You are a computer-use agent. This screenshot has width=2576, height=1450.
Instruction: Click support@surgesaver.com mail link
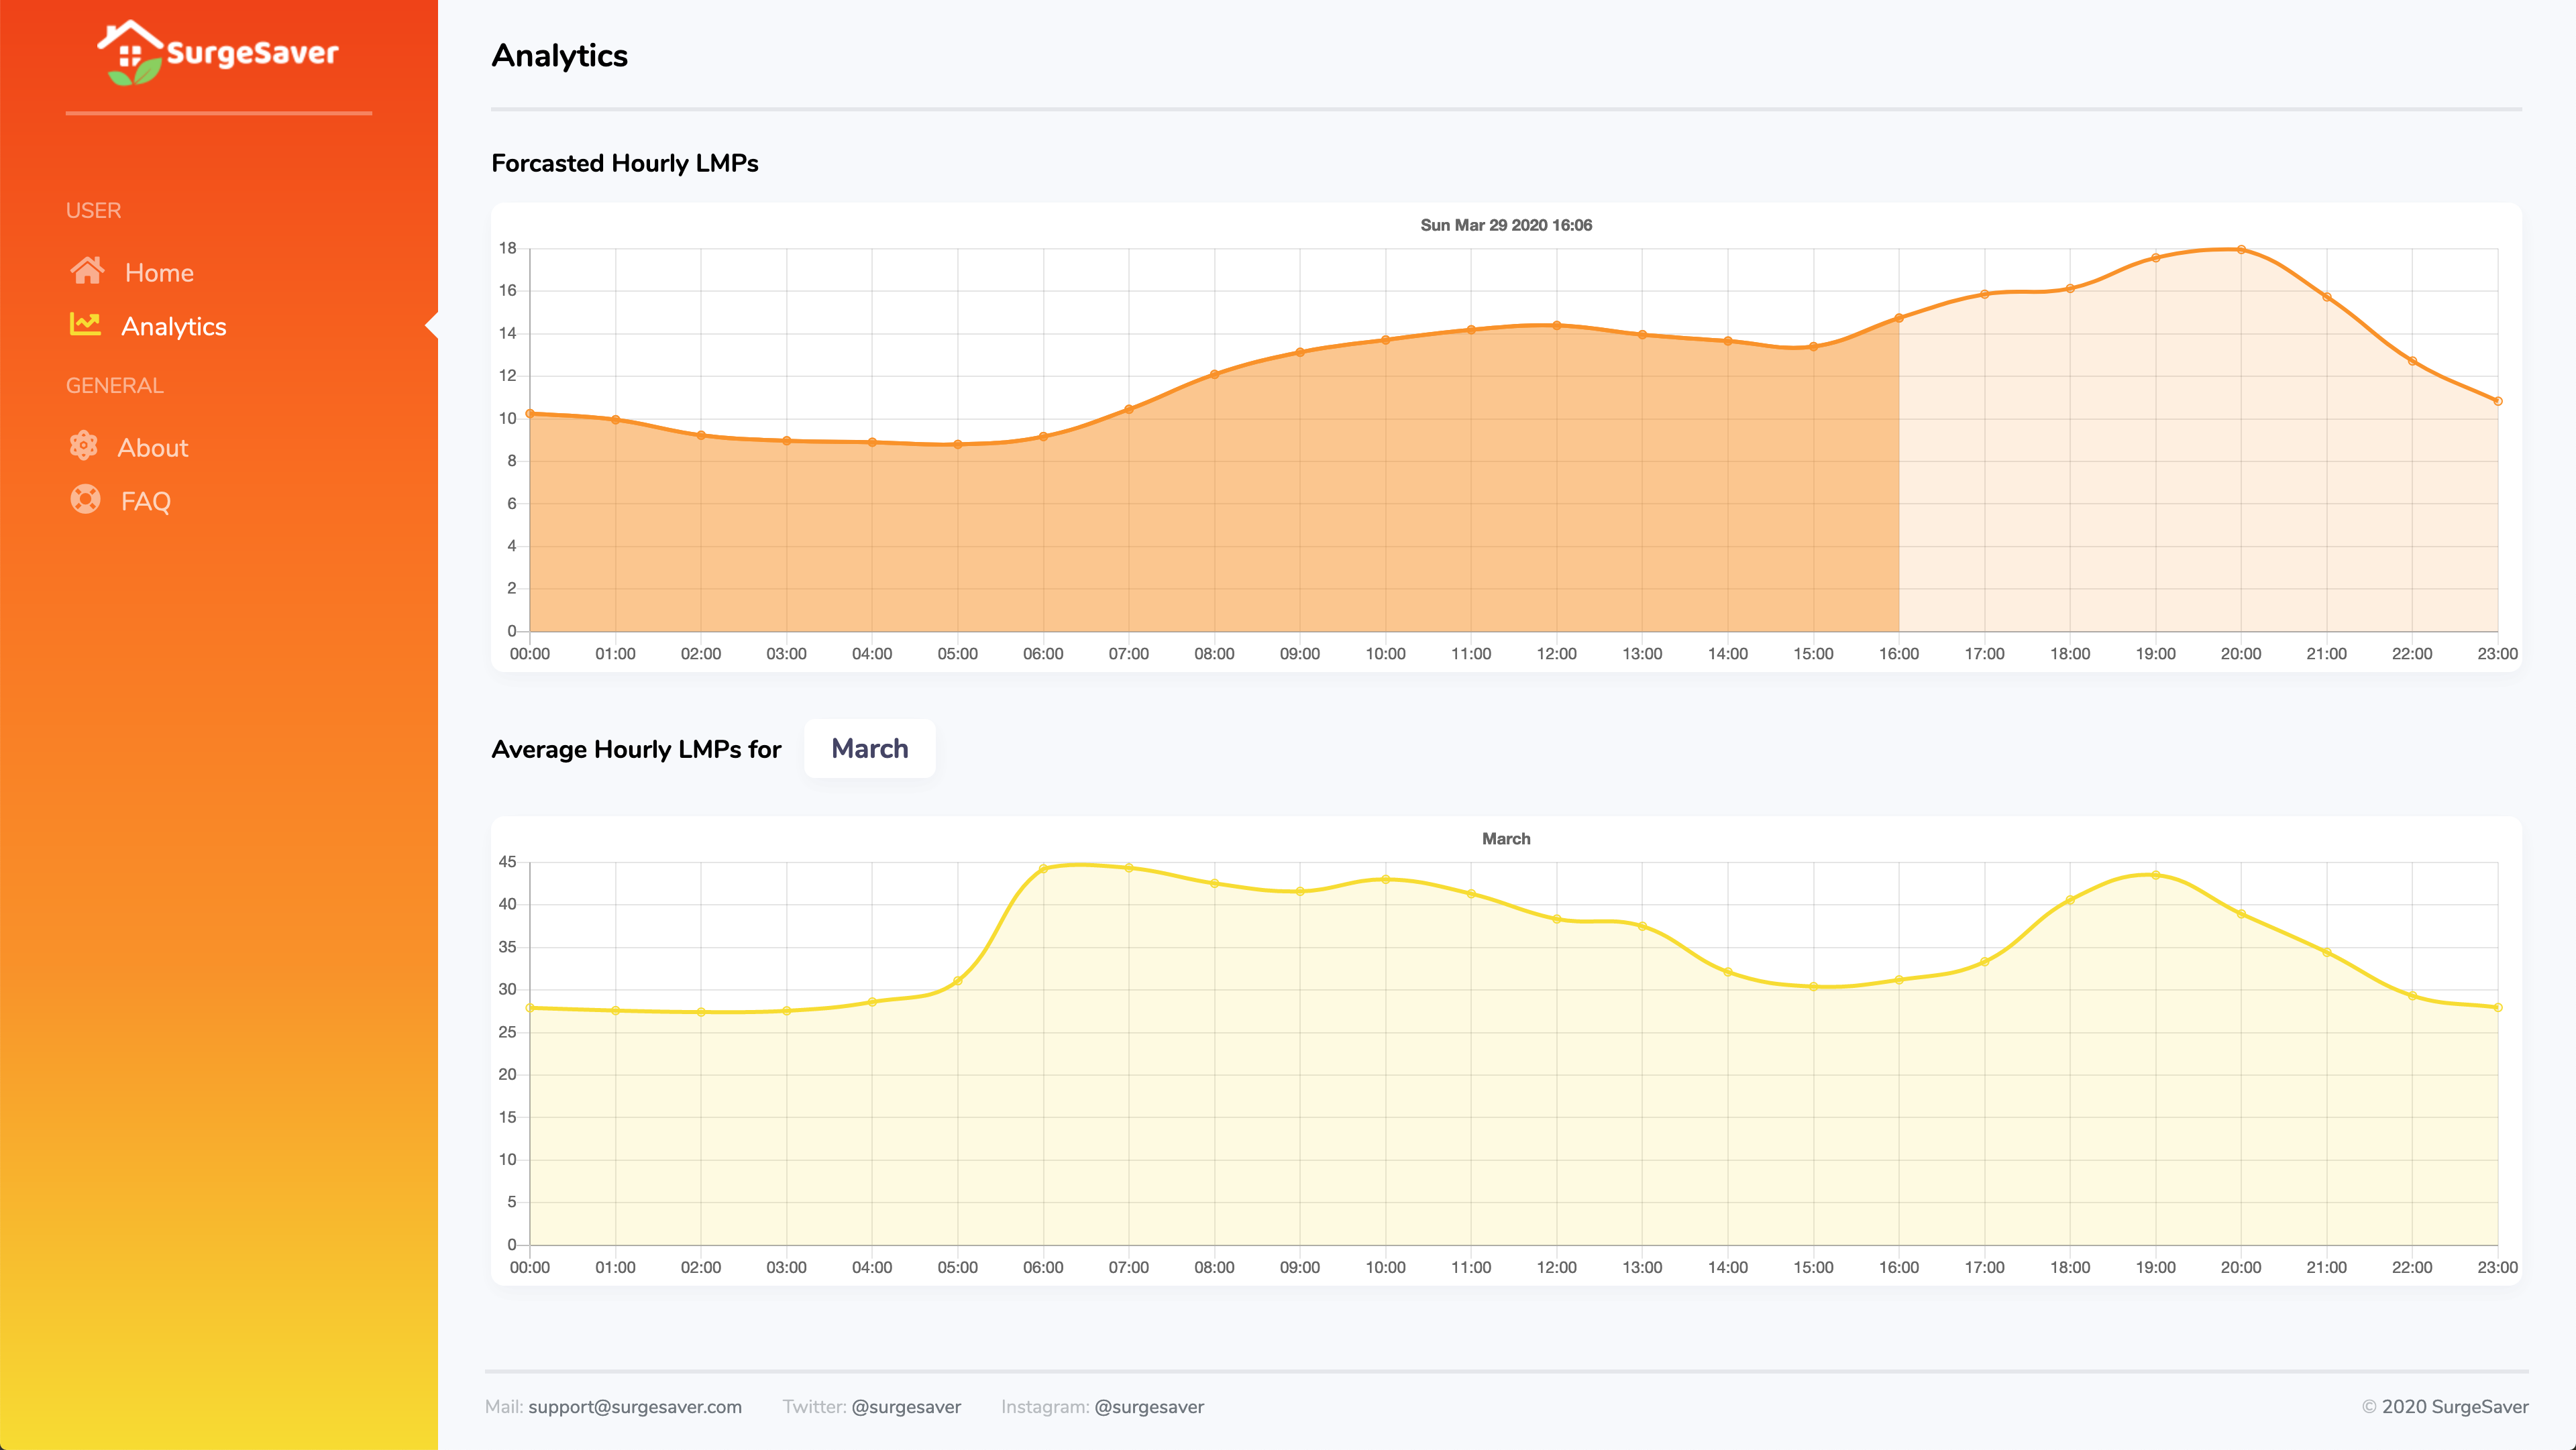tap(634, 1407)
